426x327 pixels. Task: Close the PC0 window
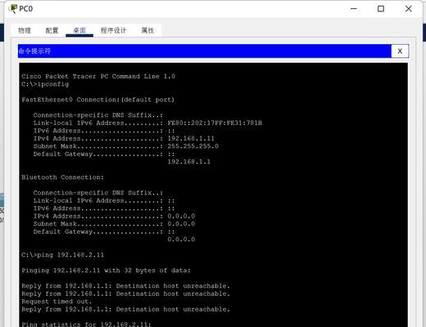click(409, 9)
